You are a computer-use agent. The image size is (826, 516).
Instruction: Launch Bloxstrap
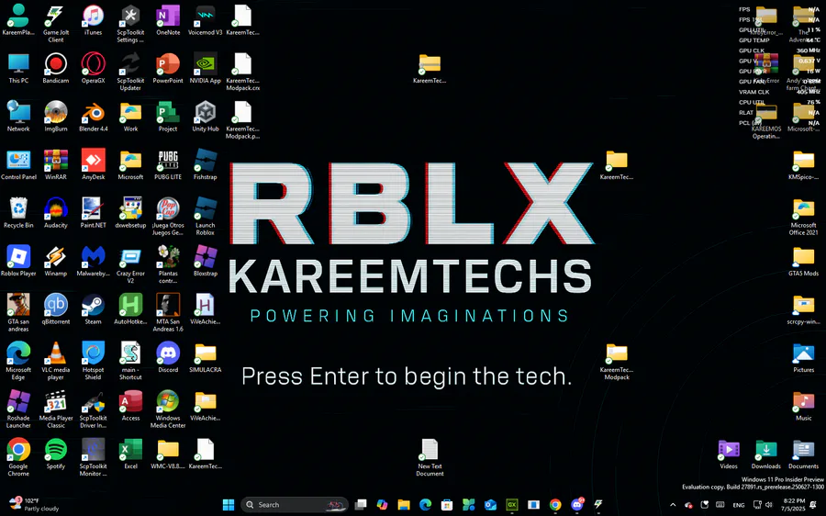click(x=206, y=262)
